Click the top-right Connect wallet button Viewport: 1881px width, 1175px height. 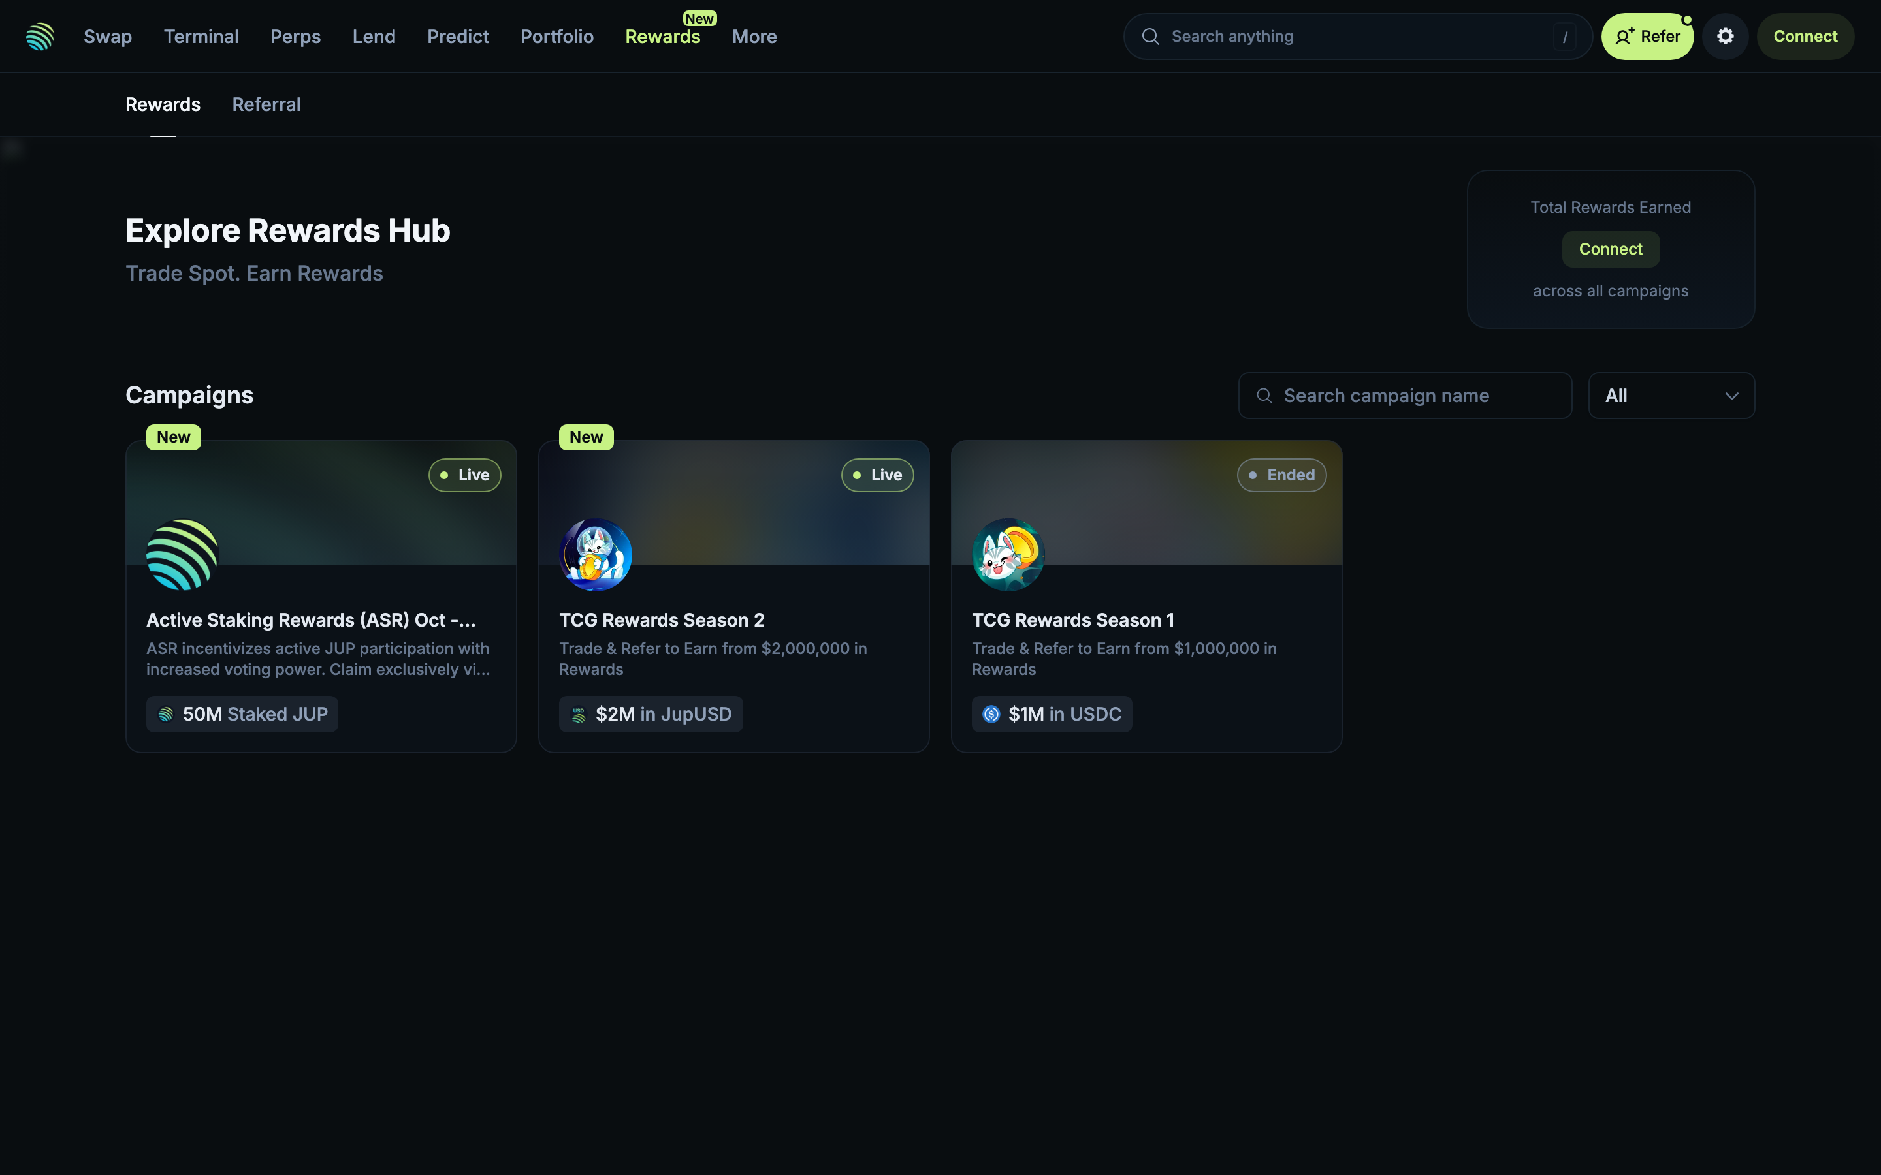point(1805,37)
